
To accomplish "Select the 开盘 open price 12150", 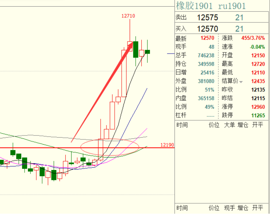I will (258, 55).
